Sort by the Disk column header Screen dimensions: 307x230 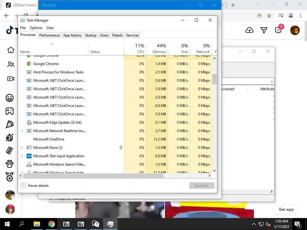click(179, 49)
